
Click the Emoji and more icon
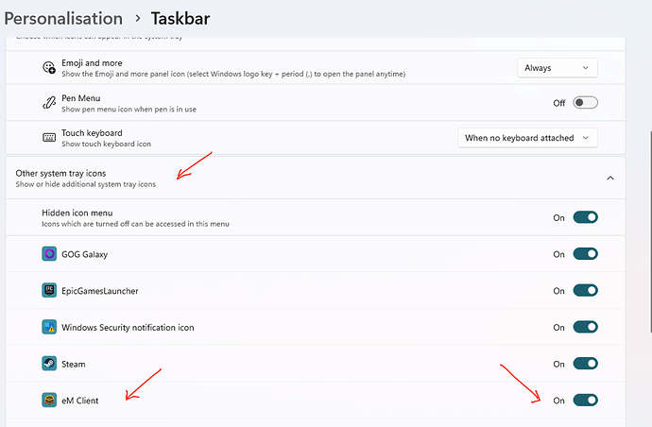coord(49,67)
